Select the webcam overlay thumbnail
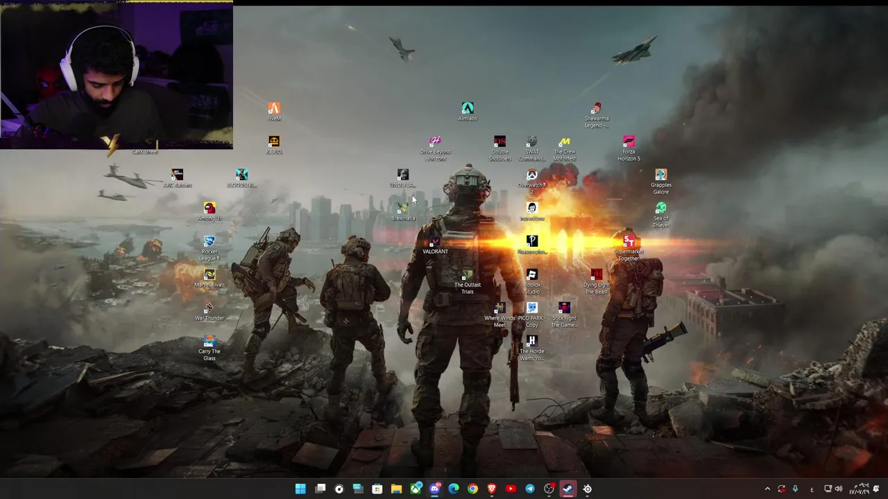The image size is (888, 499). click(117, 75)
